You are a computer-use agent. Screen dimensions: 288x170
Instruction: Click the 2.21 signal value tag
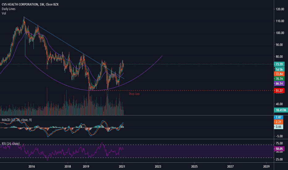pos(278,122)
